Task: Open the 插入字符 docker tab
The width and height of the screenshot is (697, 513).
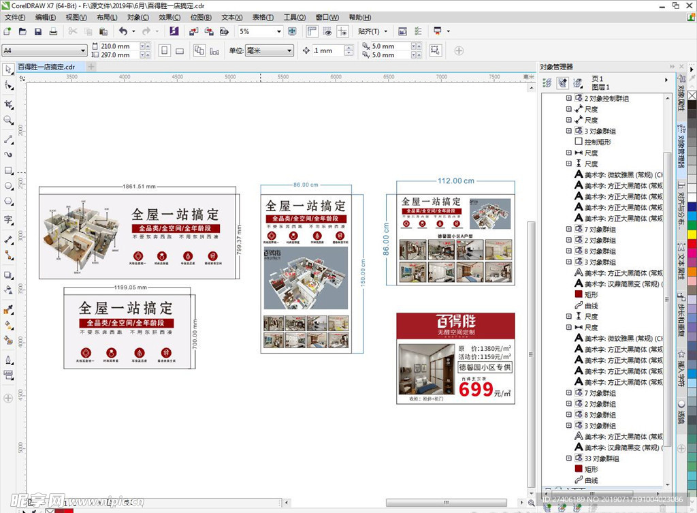Action: (x=681, y=368)
